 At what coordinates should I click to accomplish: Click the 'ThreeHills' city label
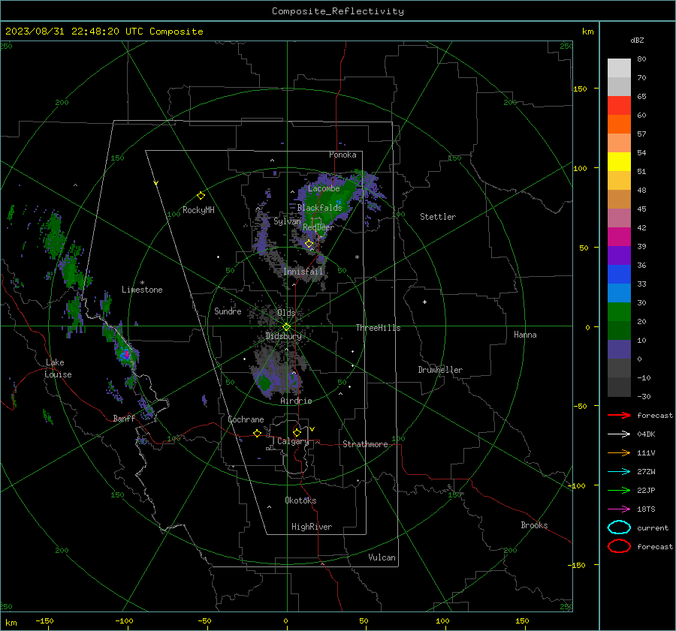tap(378, 328)
